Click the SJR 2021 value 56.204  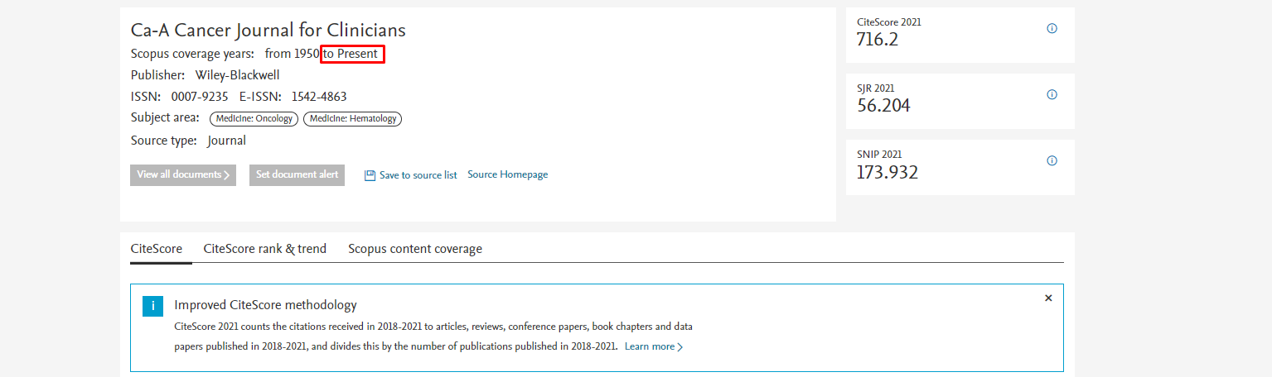click(883, 106)
